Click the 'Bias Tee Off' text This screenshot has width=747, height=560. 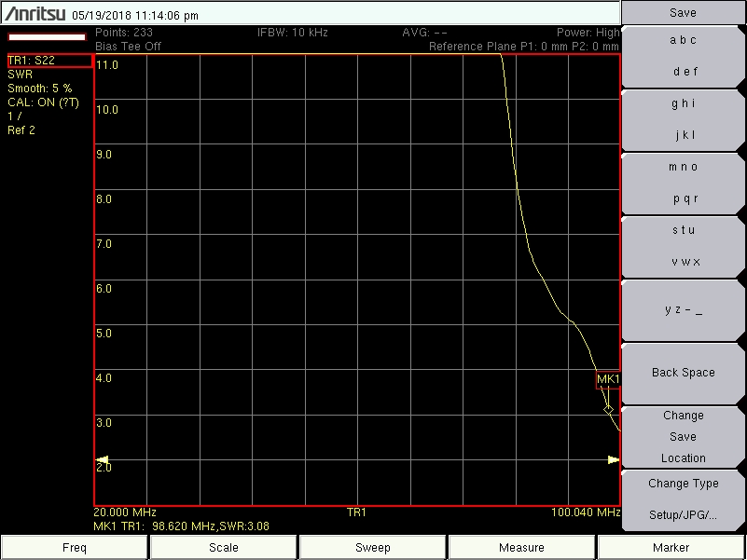click(128, 47)
